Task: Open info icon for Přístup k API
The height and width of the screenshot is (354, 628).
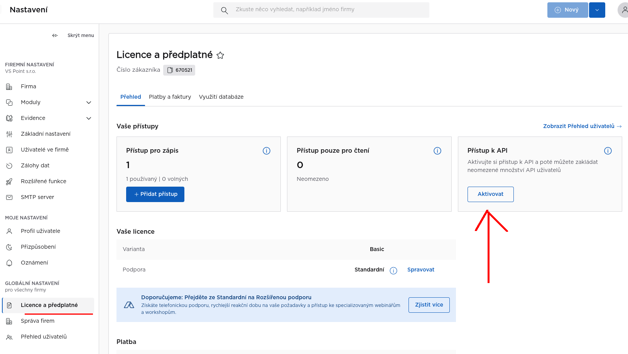Action: (x=608, y=151)
